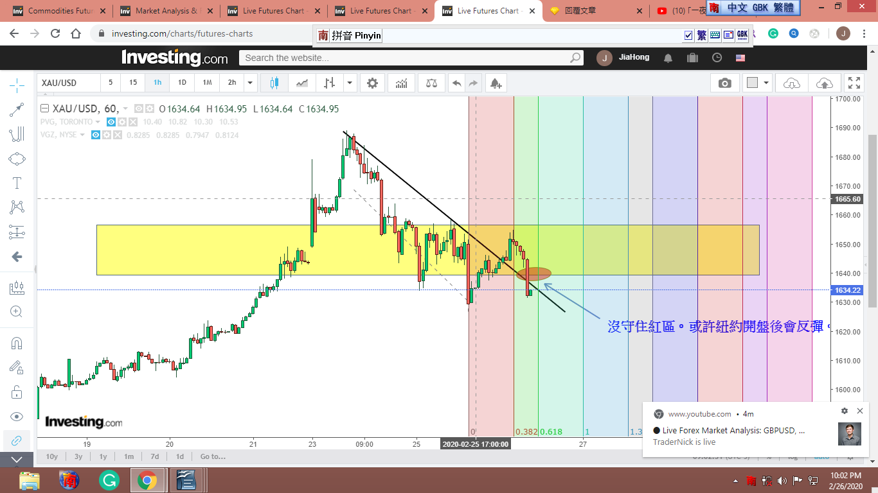
Task: Redo the chart action
Action: point(473,83)
